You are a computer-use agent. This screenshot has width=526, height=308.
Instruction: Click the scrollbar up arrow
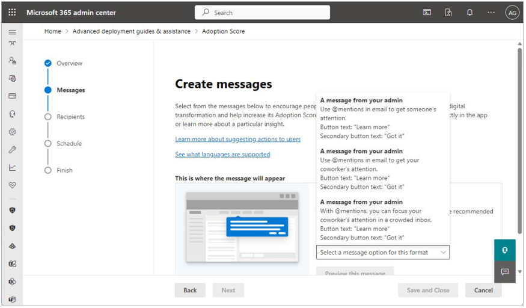click(519, 44)
